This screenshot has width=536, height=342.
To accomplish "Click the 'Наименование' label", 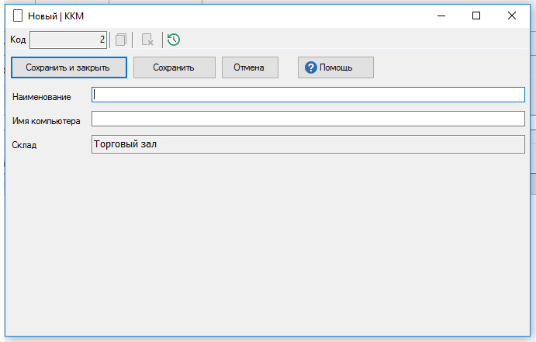I will point(42,97).
